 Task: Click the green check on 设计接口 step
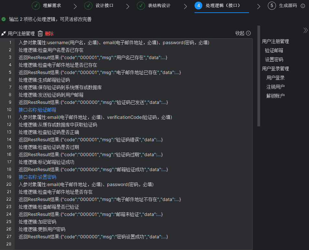[x=88, y=6]
